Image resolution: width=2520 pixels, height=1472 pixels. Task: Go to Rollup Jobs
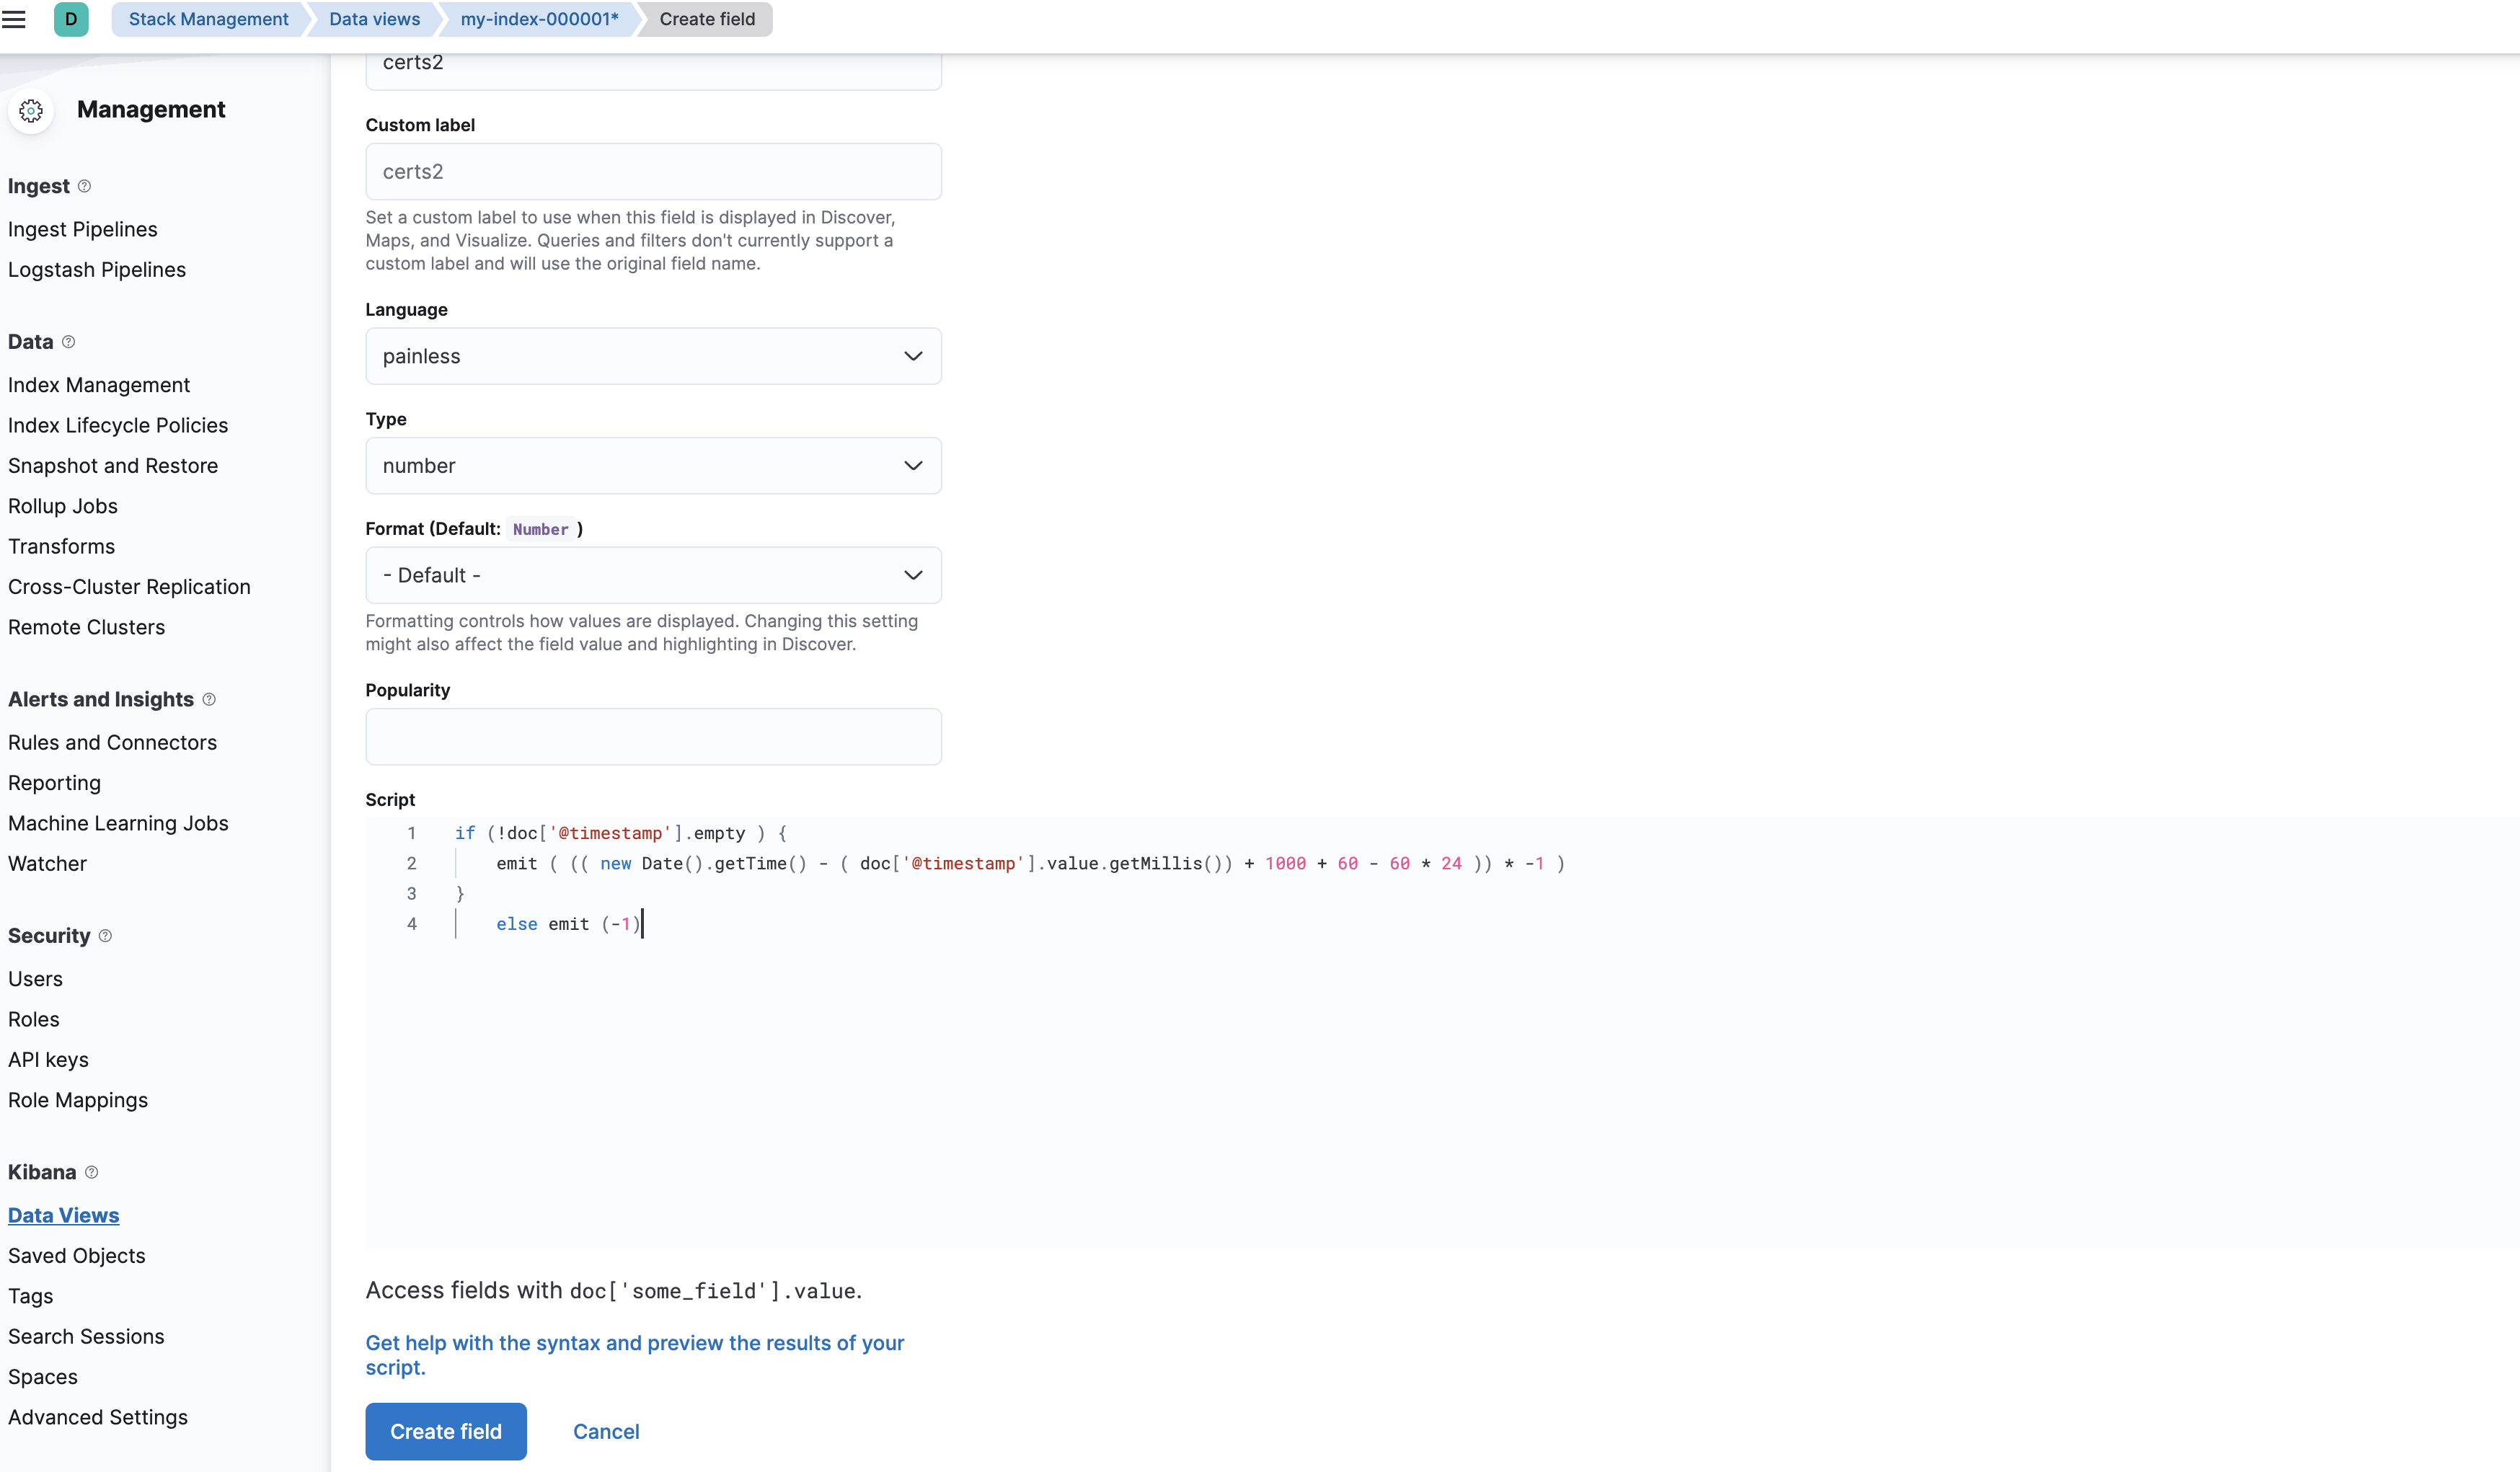63,506
